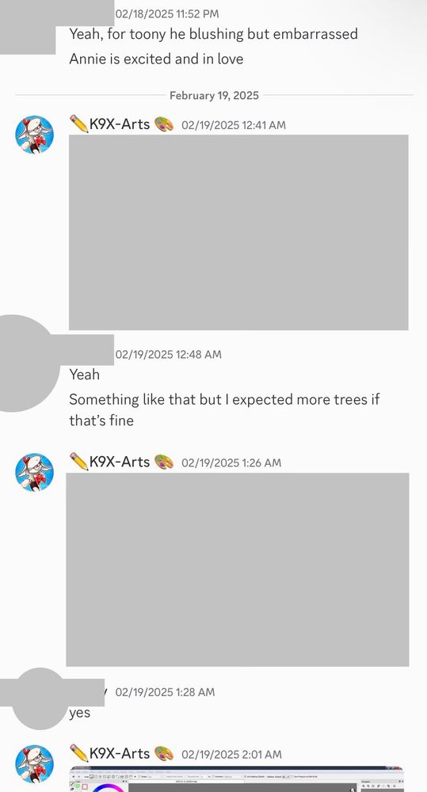Open the K9X-Arts username at 12:41 AM

(x=120, y=124)
